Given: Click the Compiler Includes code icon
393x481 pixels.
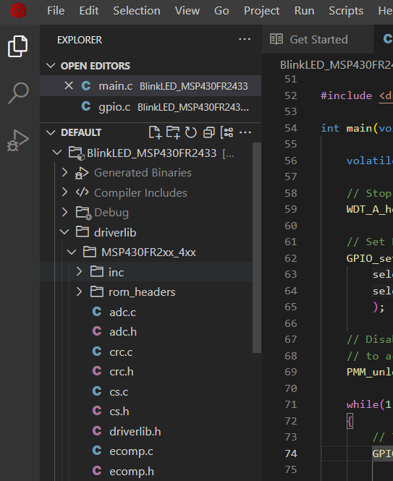Looking at the screenshot, I should point(82,192).
